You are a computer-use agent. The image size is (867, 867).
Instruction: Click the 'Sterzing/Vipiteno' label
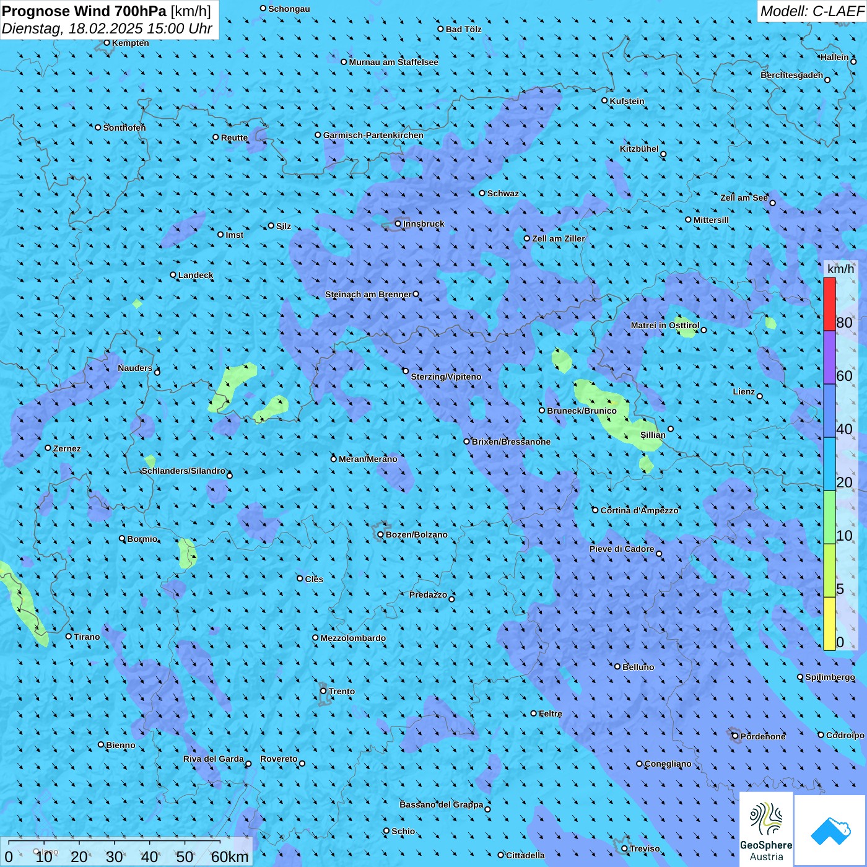(x=446, y=377)
